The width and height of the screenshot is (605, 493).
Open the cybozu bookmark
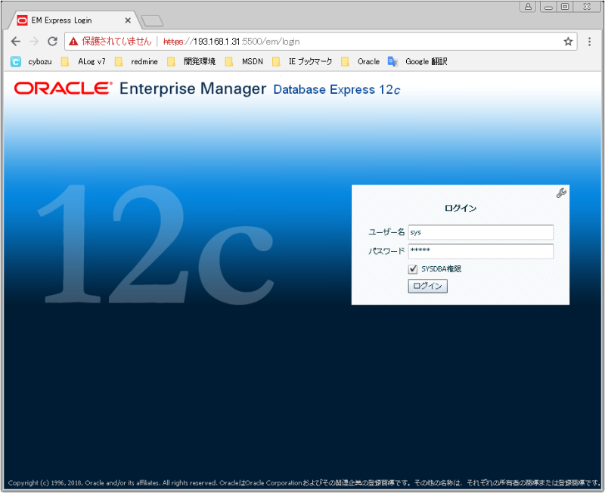[32, 61]
